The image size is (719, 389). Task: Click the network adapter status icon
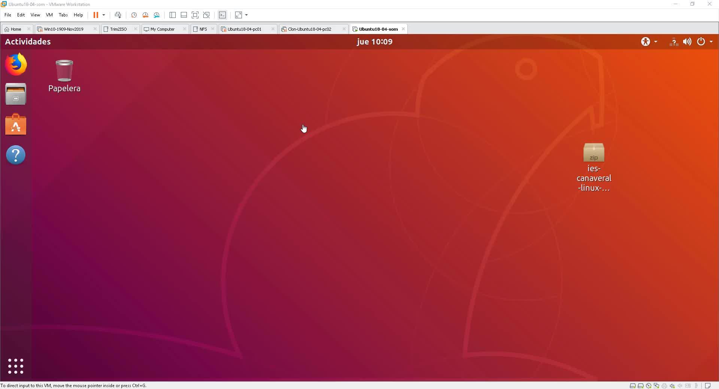click(656, 386)
